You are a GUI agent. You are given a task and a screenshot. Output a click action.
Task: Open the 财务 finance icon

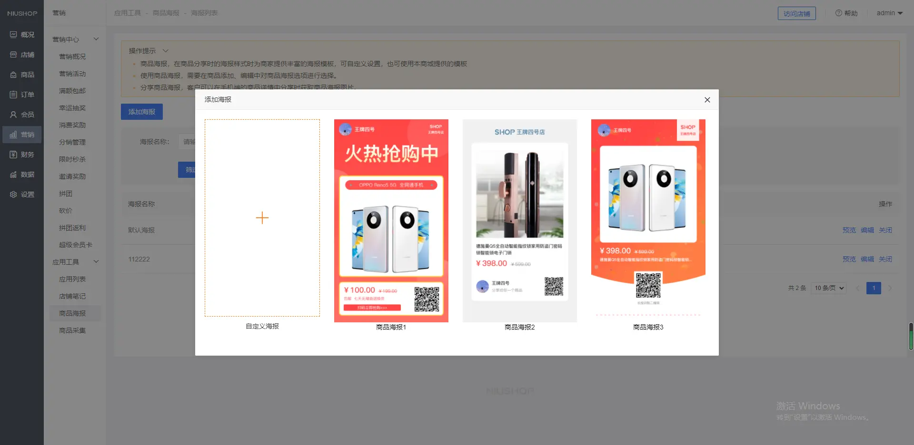click(13, 155)
